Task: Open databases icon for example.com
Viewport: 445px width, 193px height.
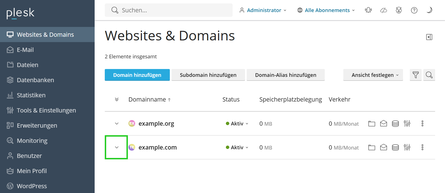Action: point(395,148)
